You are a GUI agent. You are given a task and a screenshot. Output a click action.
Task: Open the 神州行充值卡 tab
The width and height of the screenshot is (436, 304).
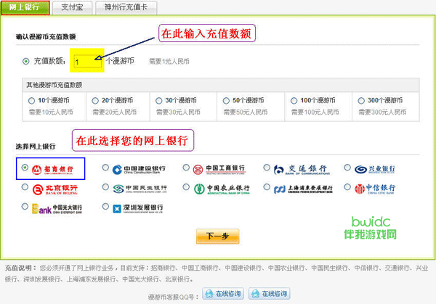[x=126, y=7]
